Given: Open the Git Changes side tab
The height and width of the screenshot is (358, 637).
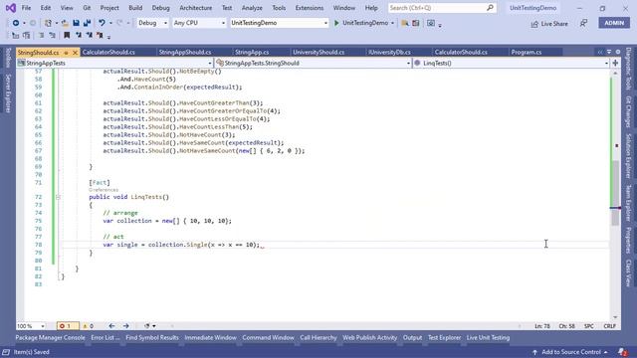Looking at the screenshot, I should [x=628, y=111].
